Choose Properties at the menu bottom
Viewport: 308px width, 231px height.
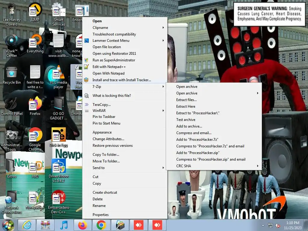(125, 215)
